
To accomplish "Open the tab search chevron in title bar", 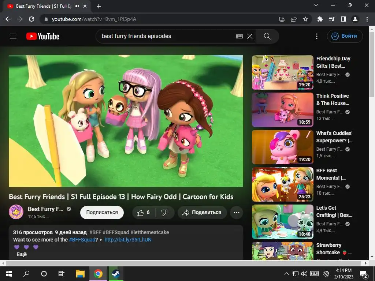I will [316, 5].
